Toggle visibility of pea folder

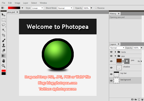pyautogui.click(x=111, y=56)
